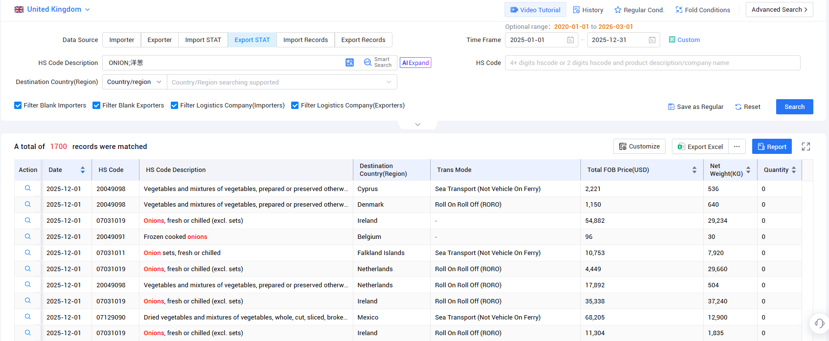Screen dimensions: 829x341
Task: Open magnifier details for the Cyprus row
Action: [28, 188]
